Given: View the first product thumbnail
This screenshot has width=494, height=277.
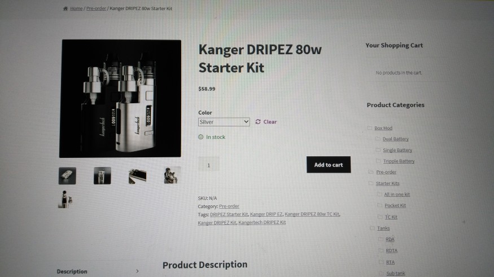Looking at the screenshot, I should (x=67, y=175).
